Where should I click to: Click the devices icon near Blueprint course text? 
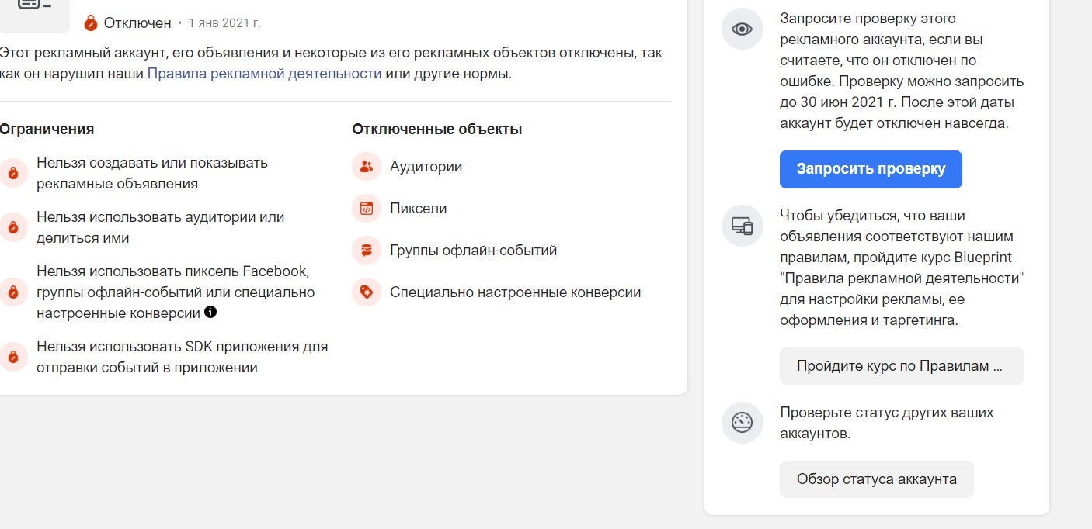pos(742,226)
